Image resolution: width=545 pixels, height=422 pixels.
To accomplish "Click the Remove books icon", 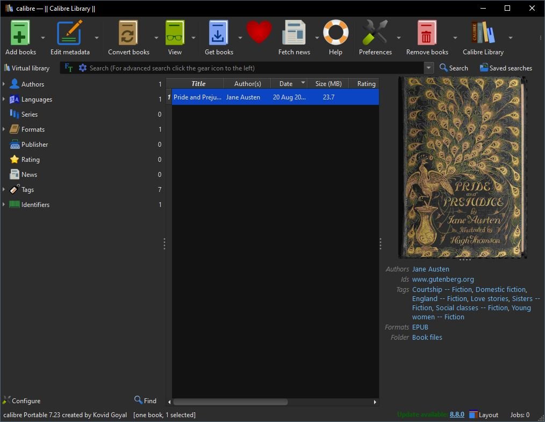I will pyautogui.click(x=427, y=33).
